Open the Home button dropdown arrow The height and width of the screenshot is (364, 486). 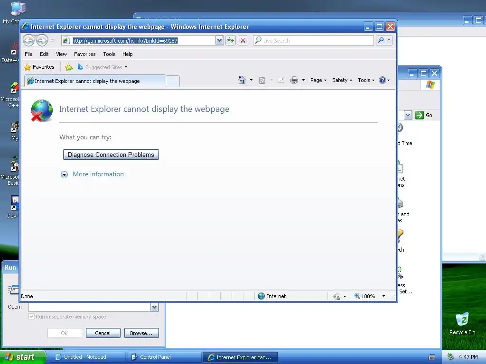pos(251,80)
